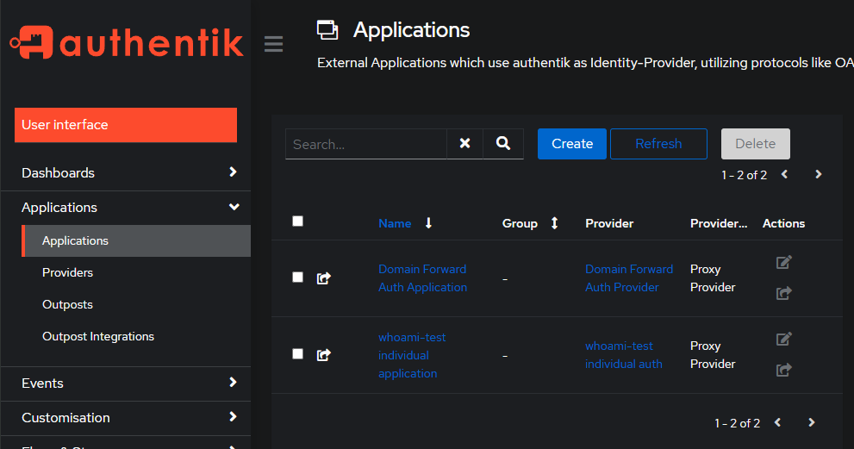The image size is (854, 449).
Task: Open whoami-test individual auth provider link
Action: coord(624,355)
